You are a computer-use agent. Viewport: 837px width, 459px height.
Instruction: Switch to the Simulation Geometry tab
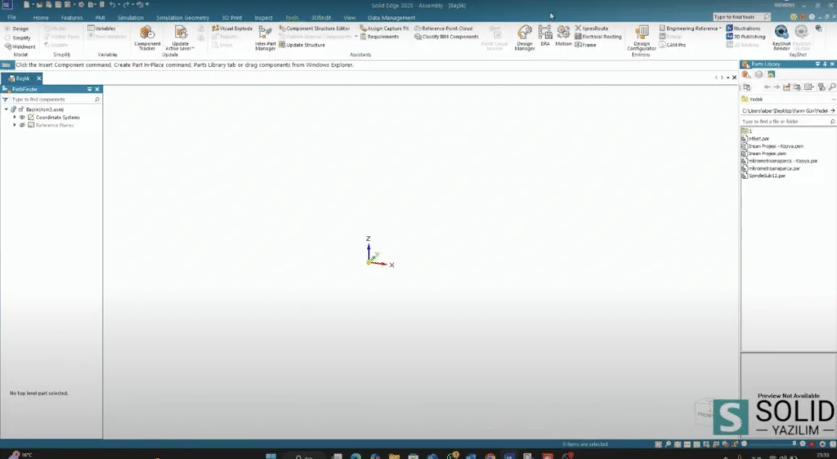[x=182, y=18]
